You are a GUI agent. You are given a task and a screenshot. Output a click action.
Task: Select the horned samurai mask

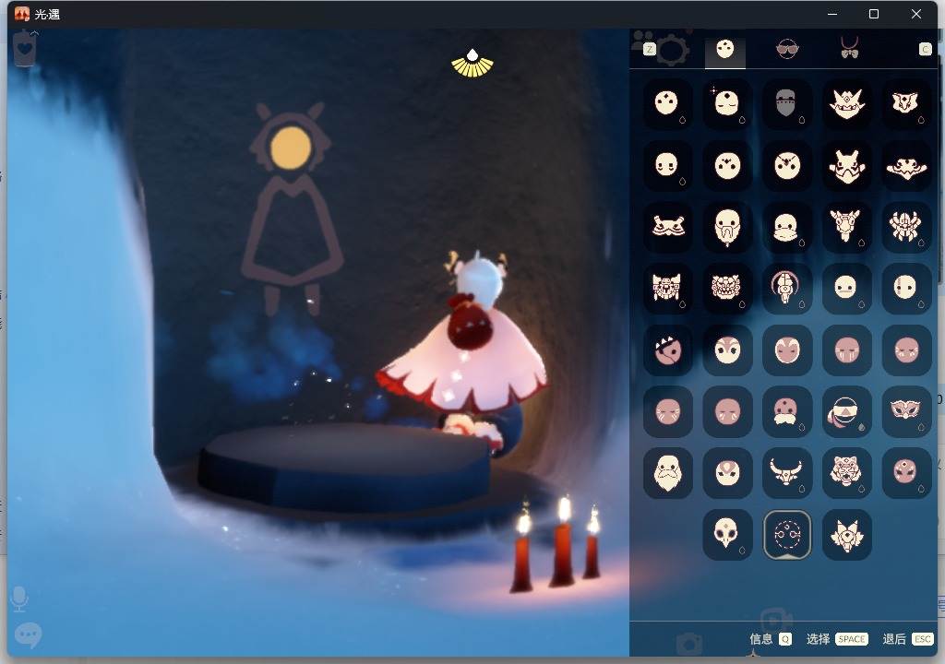[846, 165]
